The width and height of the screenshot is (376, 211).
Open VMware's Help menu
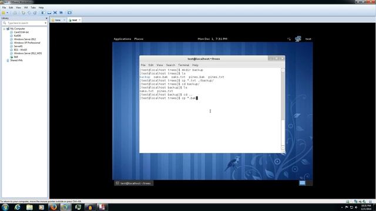click(41, 8)
